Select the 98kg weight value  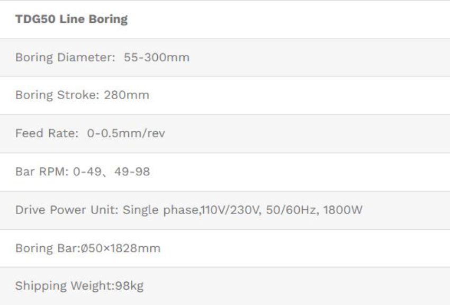[x=129, y=286]
